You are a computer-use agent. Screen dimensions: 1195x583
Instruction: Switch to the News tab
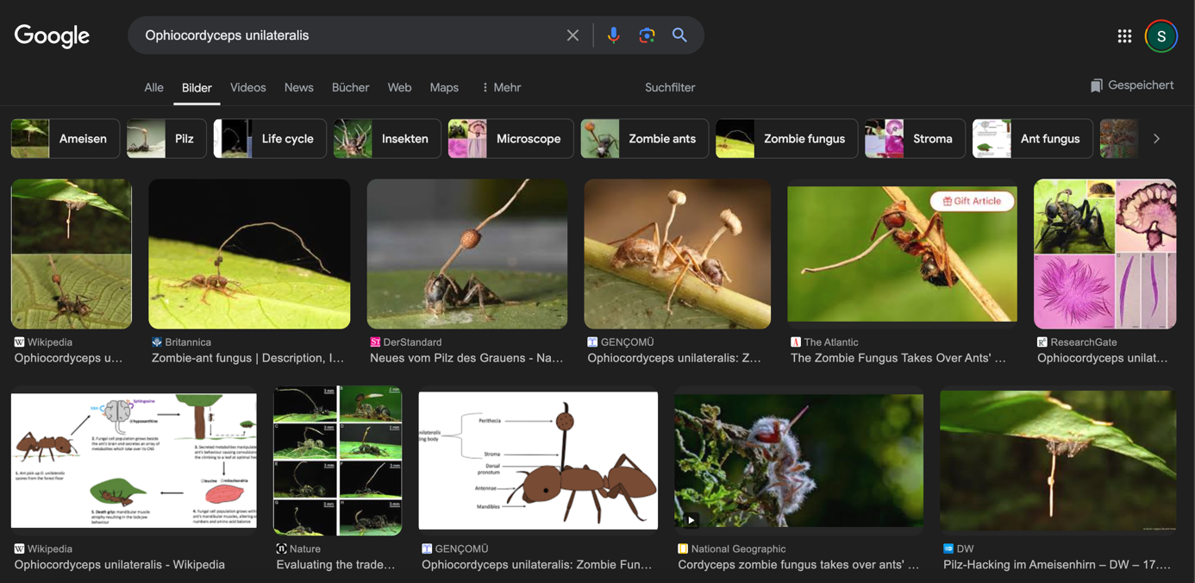tap(298, 88)
